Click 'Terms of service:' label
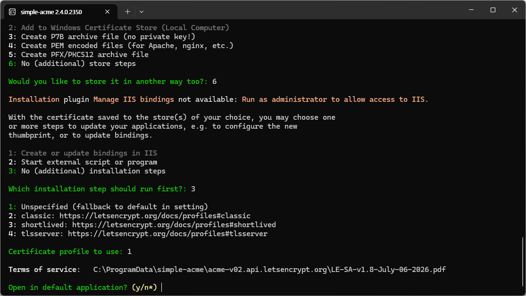 44,270
